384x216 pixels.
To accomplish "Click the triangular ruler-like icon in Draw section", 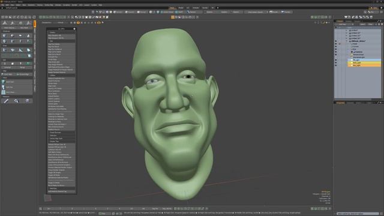I will (20, 50).
